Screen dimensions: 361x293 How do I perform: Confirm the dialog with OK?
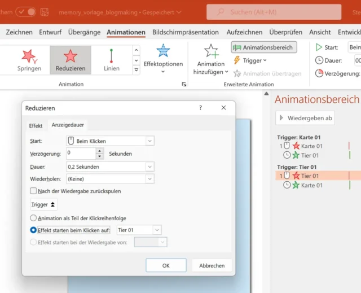point(166,265)
